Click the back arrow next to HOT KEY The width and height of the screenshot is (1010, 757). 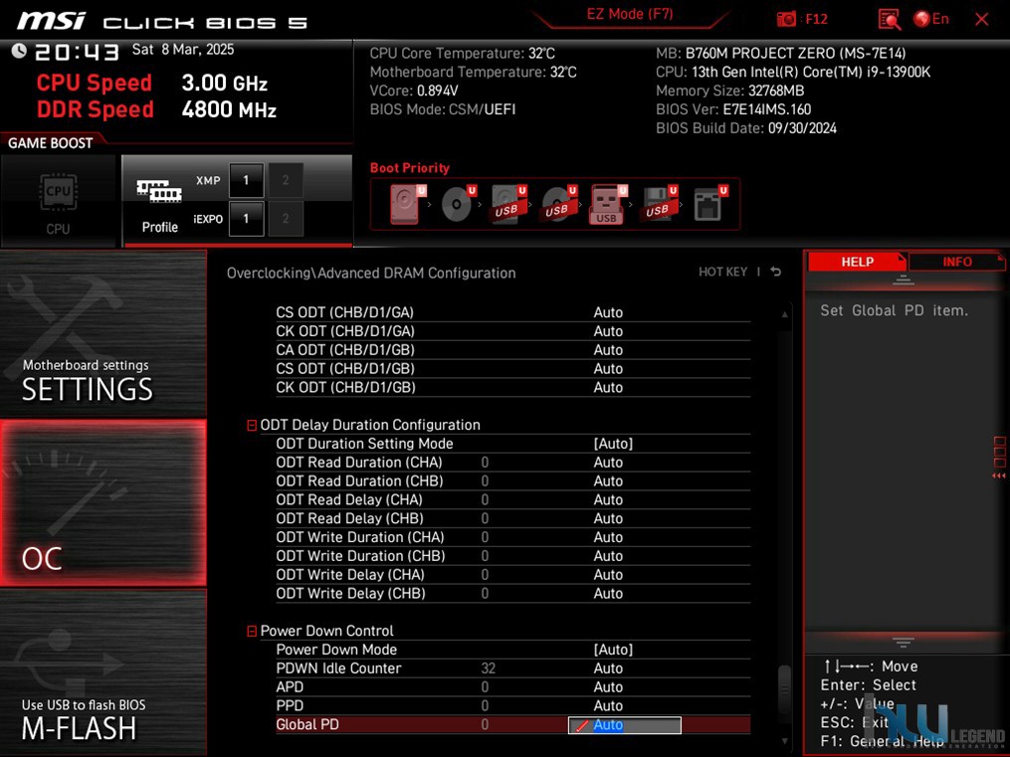[x=776, y=272]
